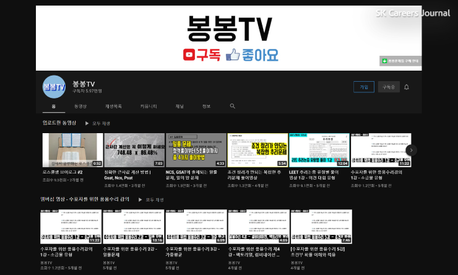Open the 채널 tab
The width and height of the screenshot is (458, 275).
179,107
